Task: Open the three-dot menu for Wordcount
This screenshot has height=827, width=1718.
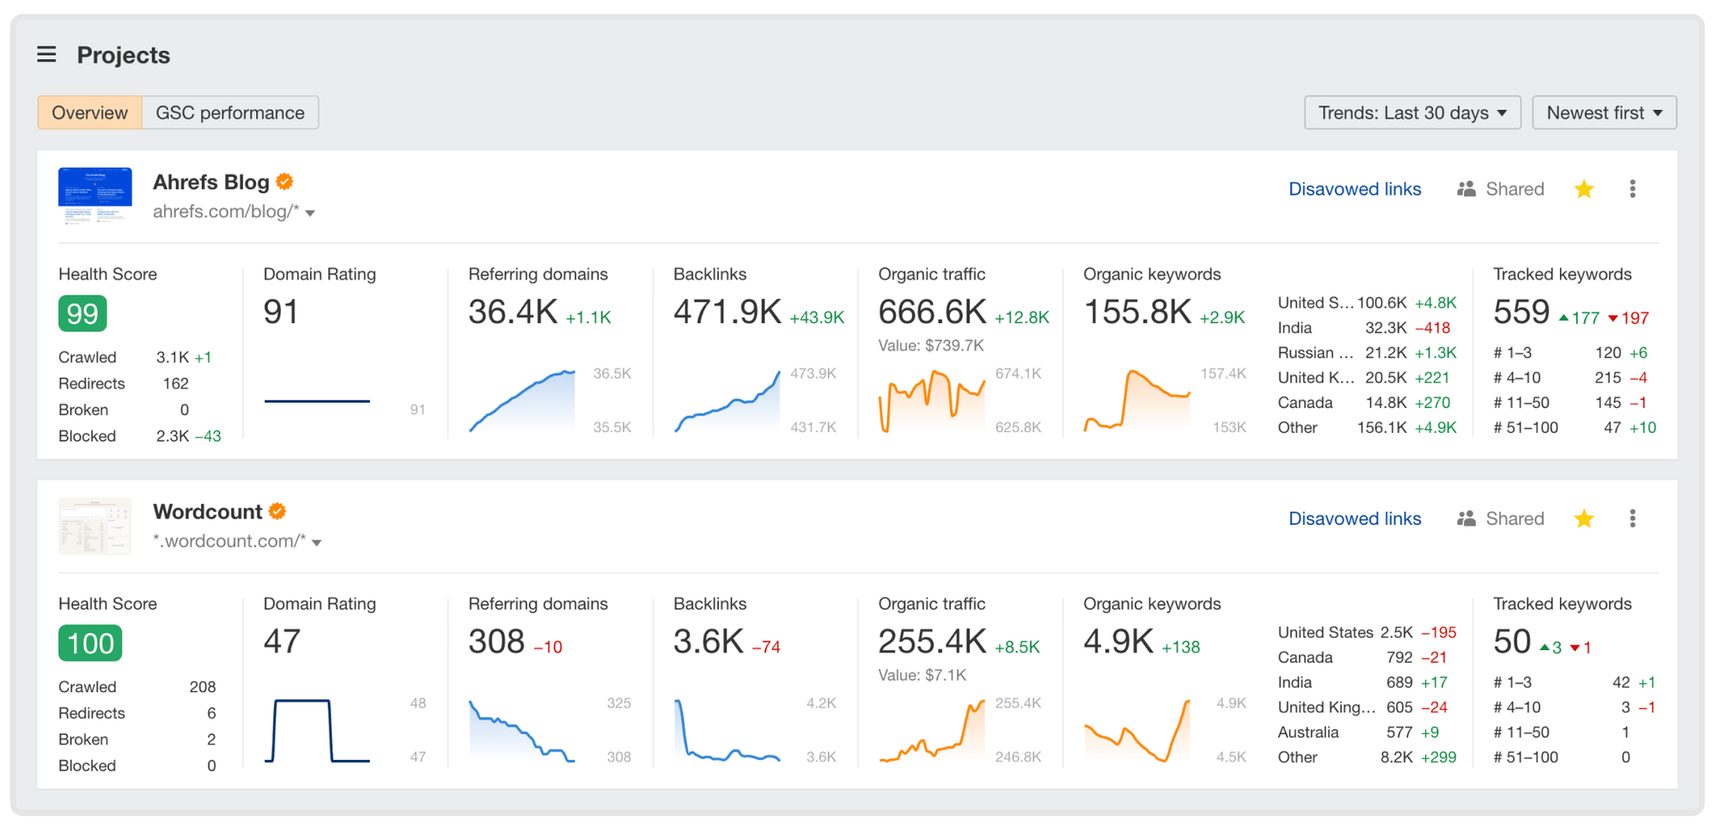Action: 1633,518
